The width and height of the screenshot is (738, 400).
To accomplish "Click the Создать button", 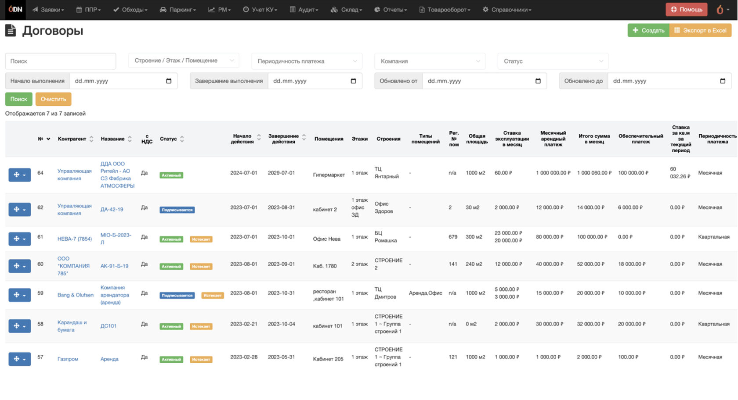I will point(648,30).
